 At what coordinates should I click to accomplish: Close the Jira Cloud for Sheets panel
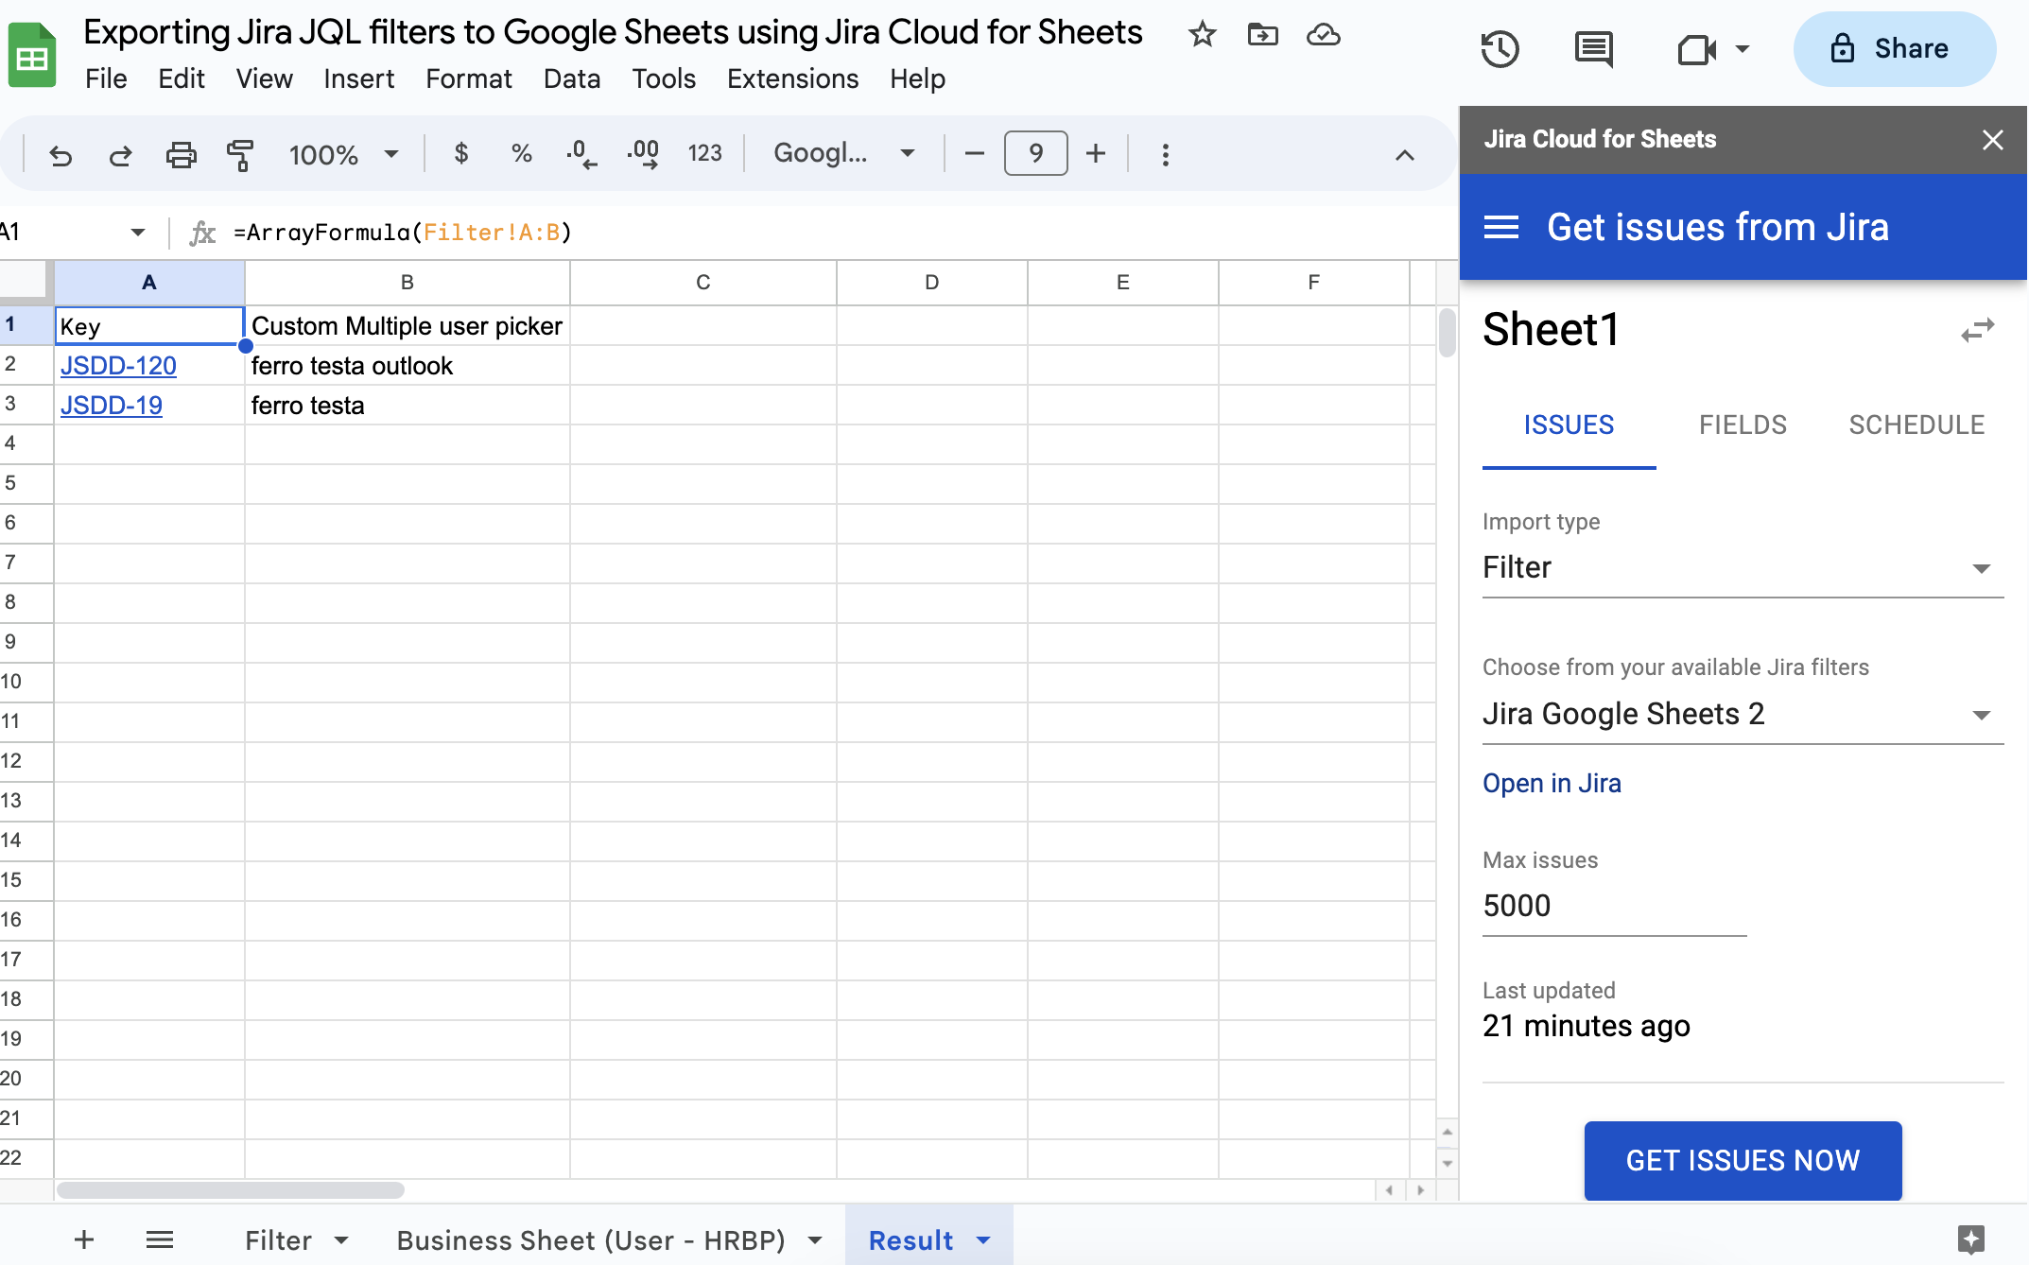1992,140
